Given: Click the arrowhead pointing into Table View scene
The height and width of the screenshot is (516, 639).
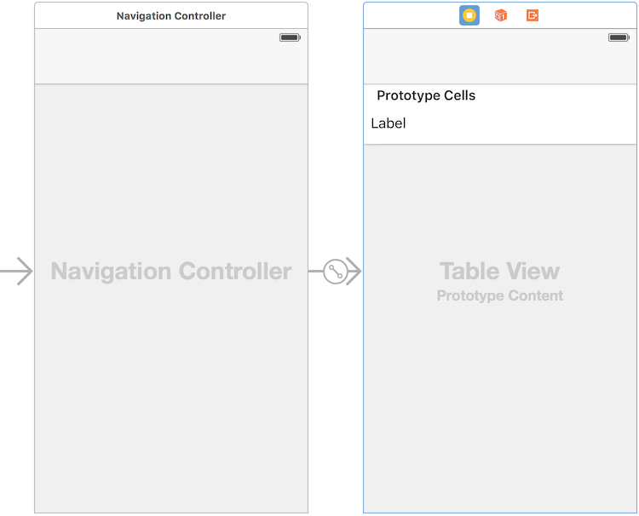Looking at the screenshot, I should click(354, 272).
